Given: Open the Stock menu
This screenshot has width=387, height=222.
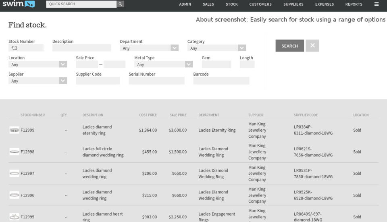Looking at the screenshot, I should [232, 4].
